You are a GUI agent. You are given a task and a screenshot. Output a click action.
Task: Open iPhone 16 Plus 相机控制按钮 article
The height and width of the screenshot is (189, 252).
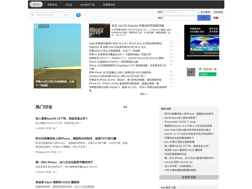(124, 84)
